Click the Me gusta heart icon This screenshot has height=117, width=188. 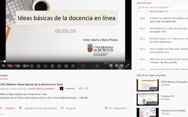[62, 108]
